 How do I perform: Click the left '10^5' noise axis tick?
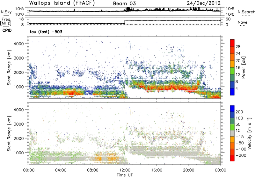pyautogui.click(x=19, y=9)
